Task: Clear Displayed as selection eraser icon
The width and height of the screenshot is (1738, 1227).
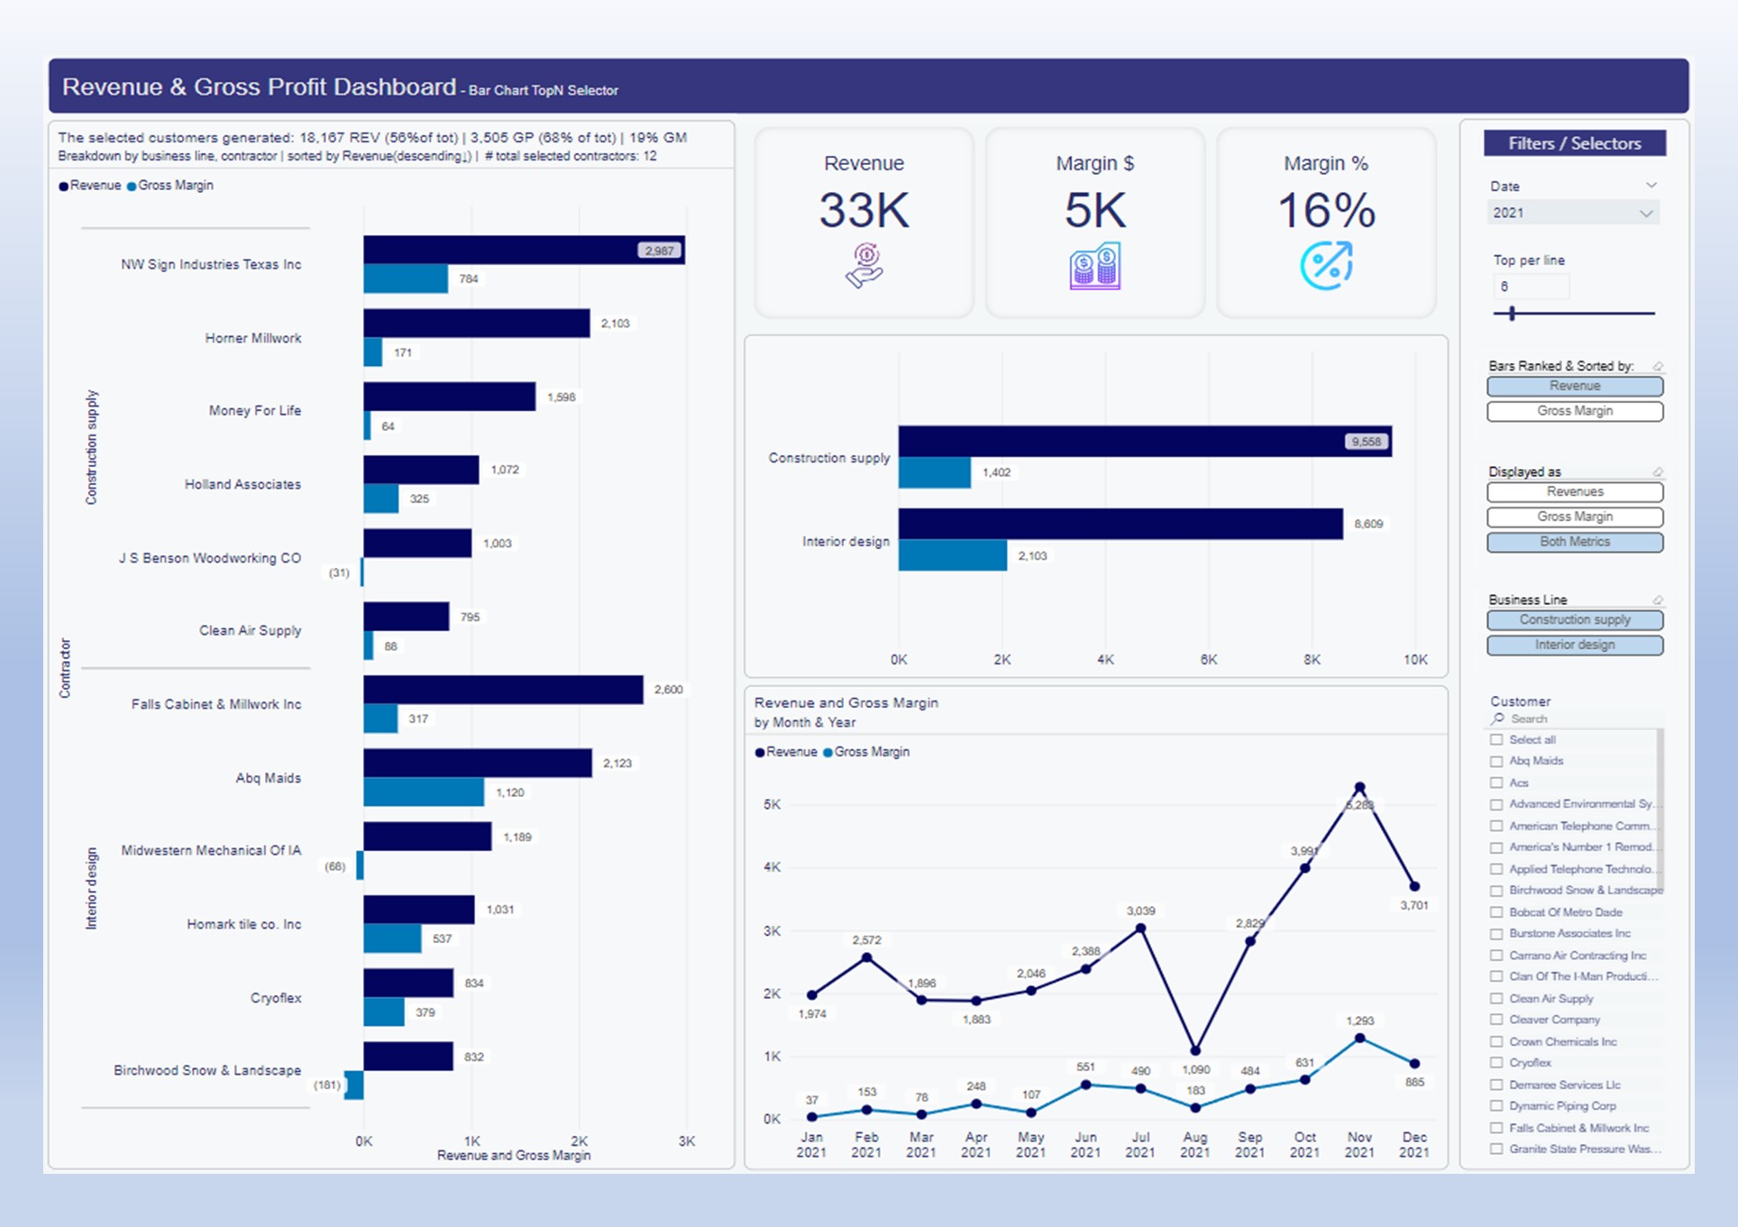Action: click(x=1657, y=472)
